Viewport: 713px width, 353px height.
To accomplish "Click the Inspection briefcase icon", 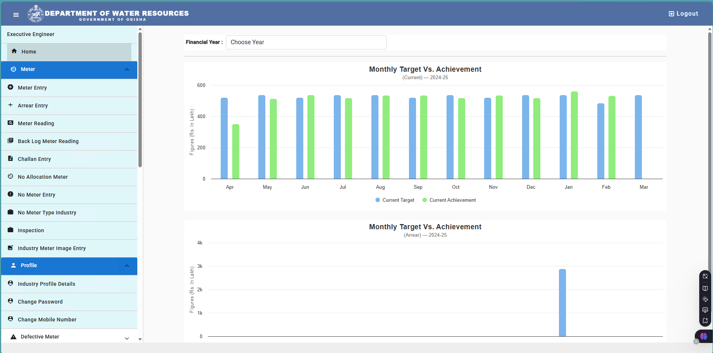I will pos(10,230).
